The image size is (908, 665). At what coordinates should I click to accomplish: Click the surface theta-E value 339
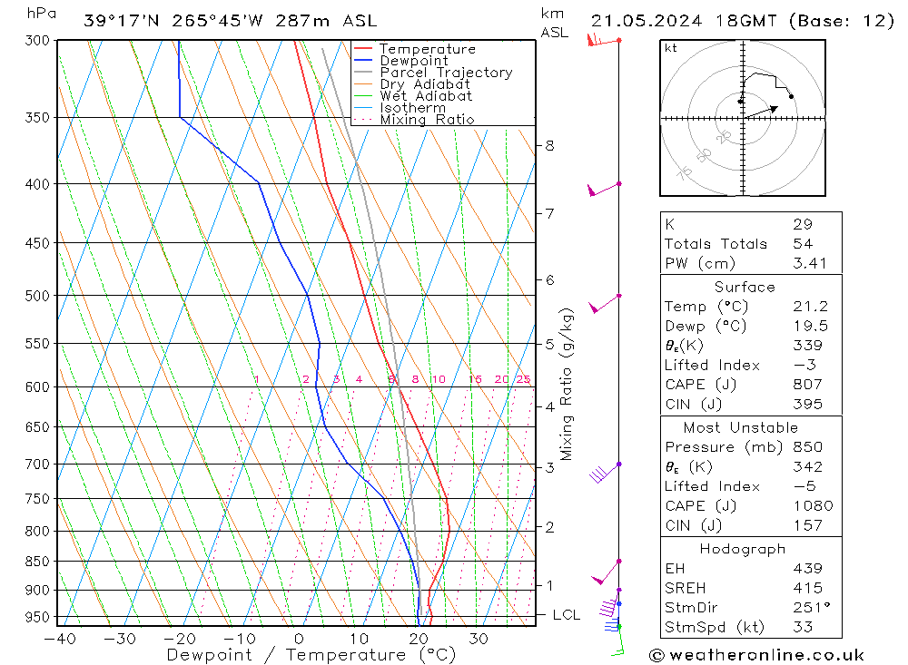tap(807, 346)
